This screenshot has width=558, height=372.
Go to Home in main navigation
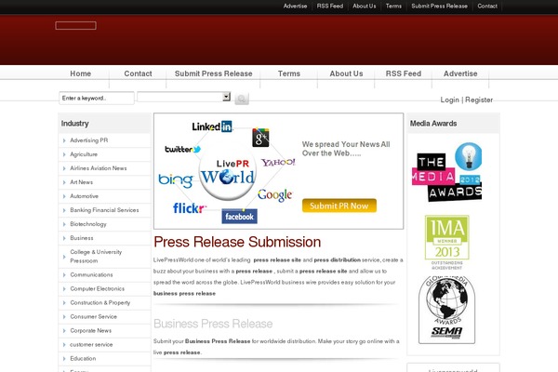(x=80, y=73)
